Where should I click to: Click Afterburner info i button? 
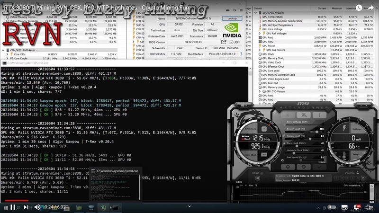point(319,115)
